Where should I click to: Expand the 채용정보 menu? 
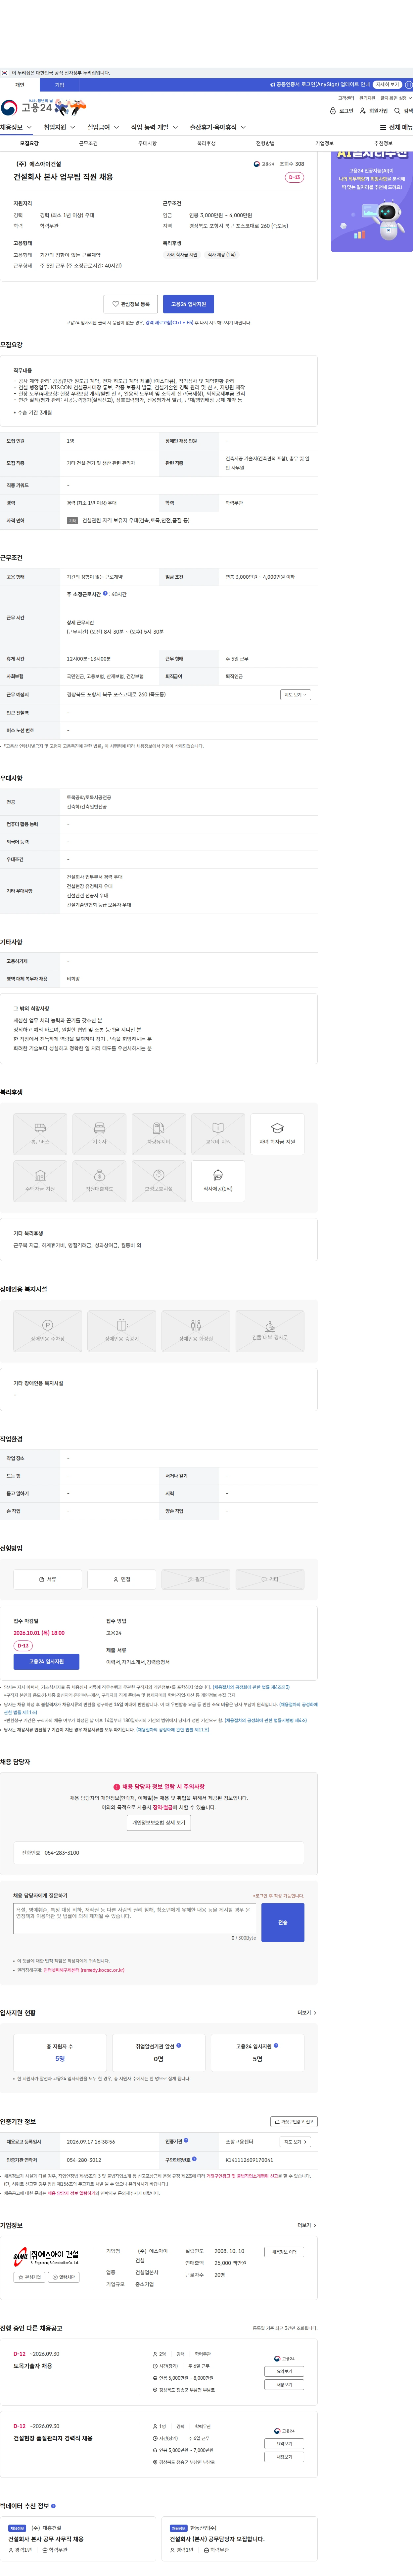pos(16,127)
